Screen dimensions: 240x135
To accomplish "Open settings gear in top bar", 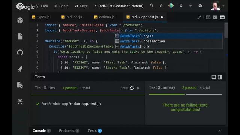I will (x=181, y=6).
